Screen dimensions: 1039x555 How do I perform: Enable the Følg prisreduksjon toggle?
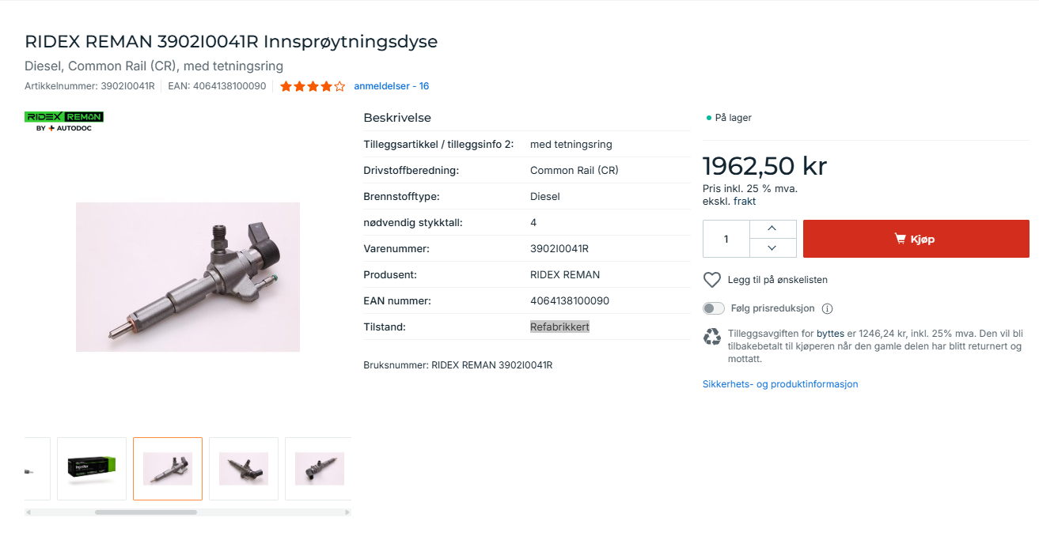pyautogui.click(x=714, y=308)
